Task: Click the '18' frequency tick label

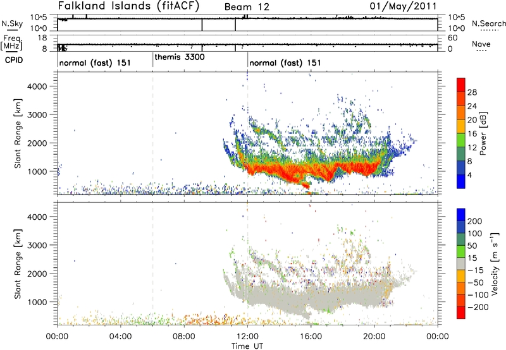Action: (42, 38)
